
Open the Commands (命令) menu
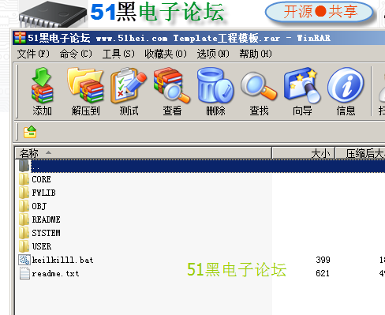pyautogui.click(x=76, y=54)
